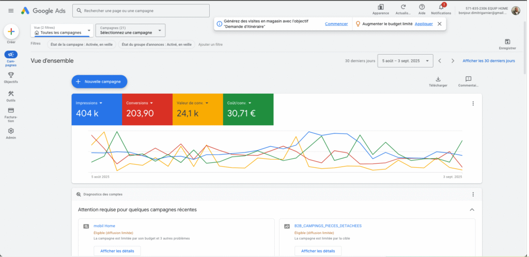Open the Apparence icon
The height and width of the screenshot is (257, 529).
[380, 7]
